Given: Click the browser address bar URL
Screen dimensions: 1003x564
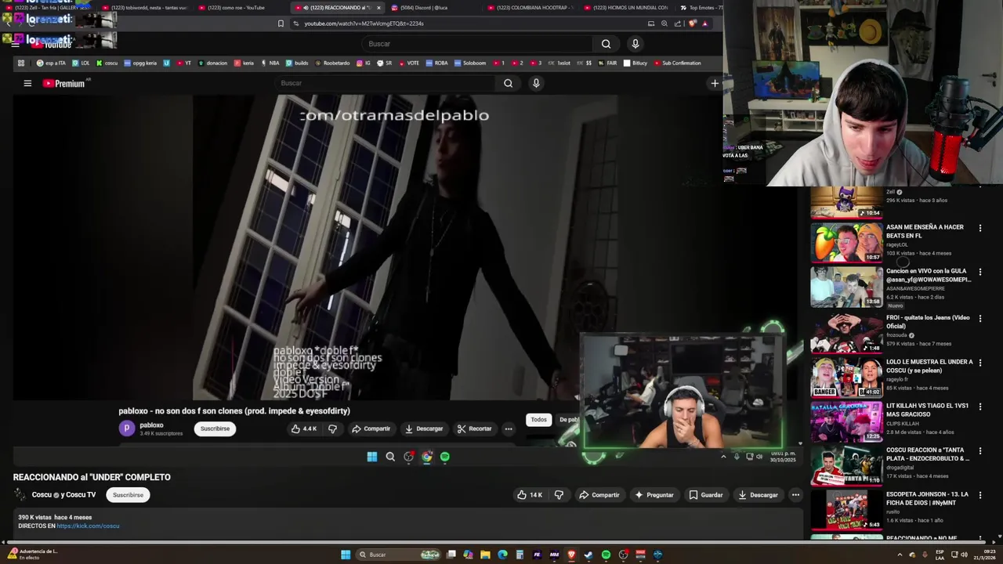Looking at the screenshot, I should click(x=364, y=23).
